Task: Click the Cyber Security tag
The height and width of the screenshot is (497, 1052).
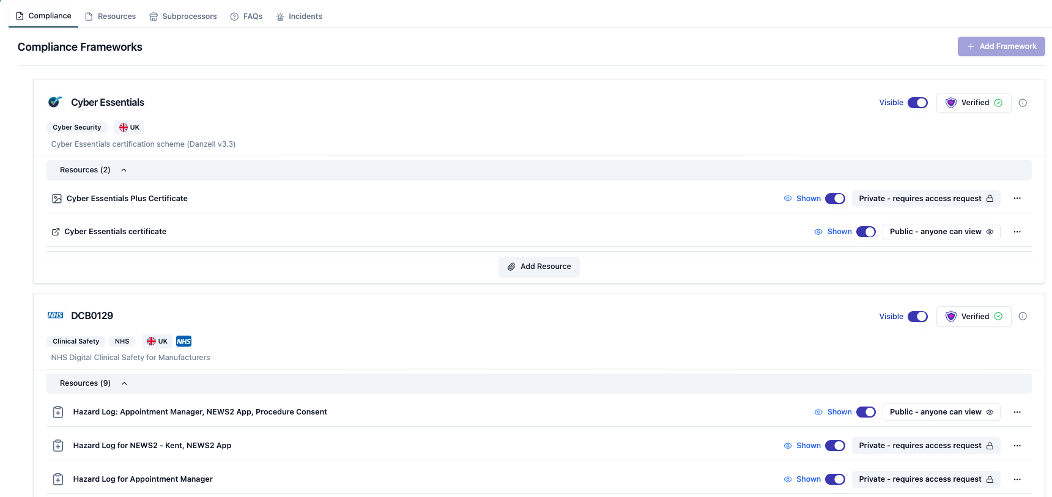Action: pyautogui.click(x=77, y=127)
